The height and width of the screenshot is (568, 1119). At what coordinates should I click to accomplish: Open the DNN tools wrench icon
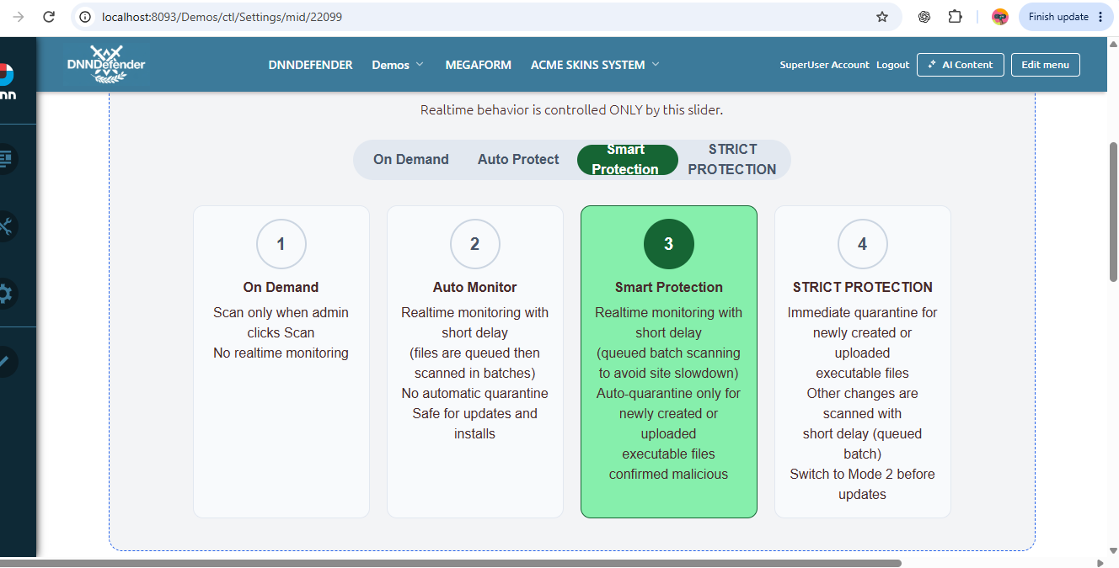pyautogui.click(x=7, y=226)
